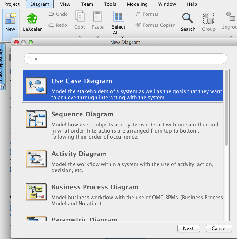The image size is (237, 239).
Task: Expand the Paste dropdown arrow
Action: (x=97, y=36)
